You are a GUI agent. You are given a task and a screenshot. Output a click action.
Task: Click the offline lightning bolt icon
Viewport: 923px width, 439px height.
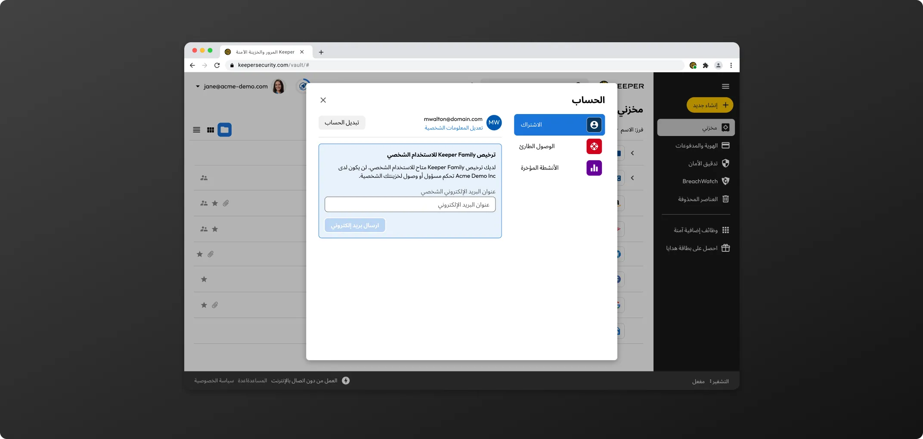346,380
